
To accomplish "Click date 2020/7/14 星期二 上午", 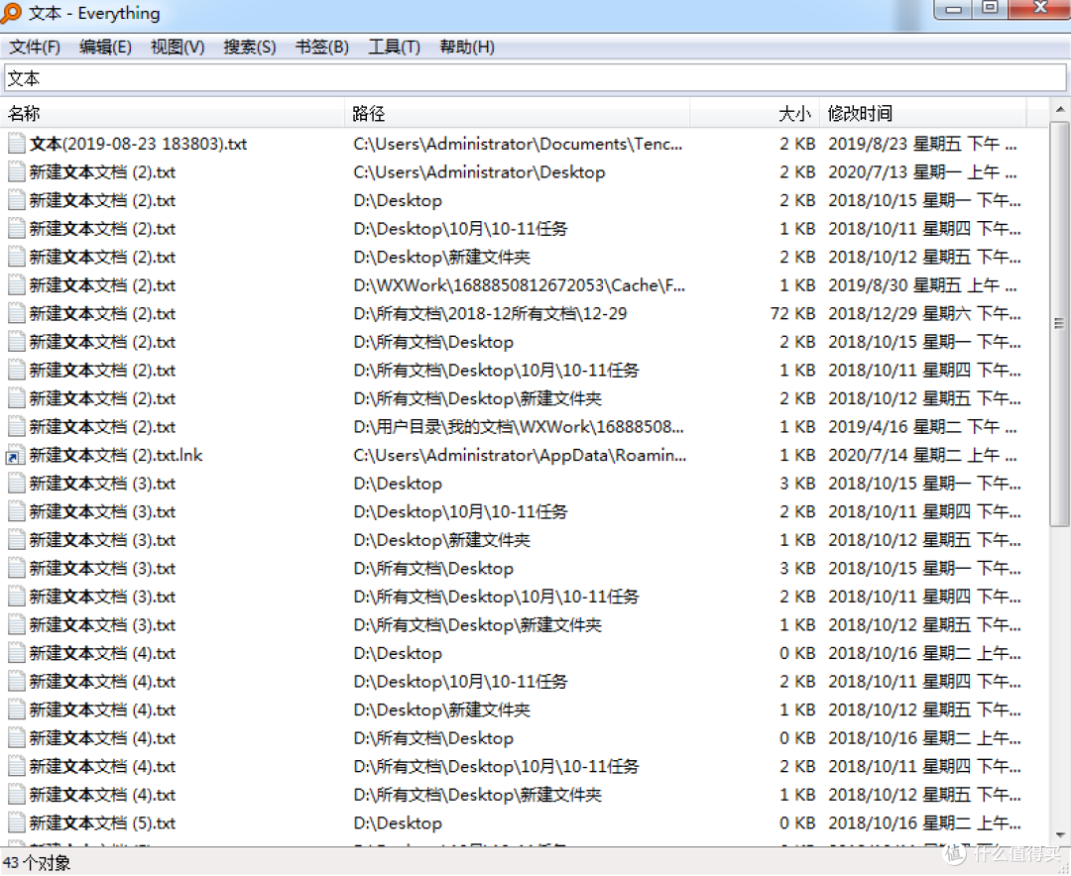I will point(923,456).
